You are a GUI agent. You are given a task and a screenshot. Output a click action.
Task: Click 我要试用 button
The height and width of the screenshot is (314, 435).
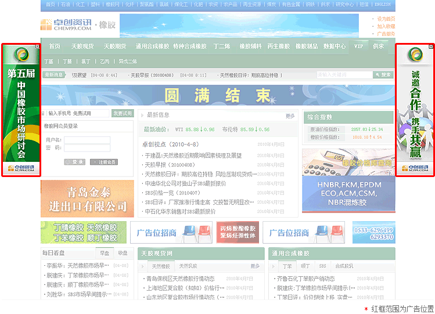click(123, 113)
